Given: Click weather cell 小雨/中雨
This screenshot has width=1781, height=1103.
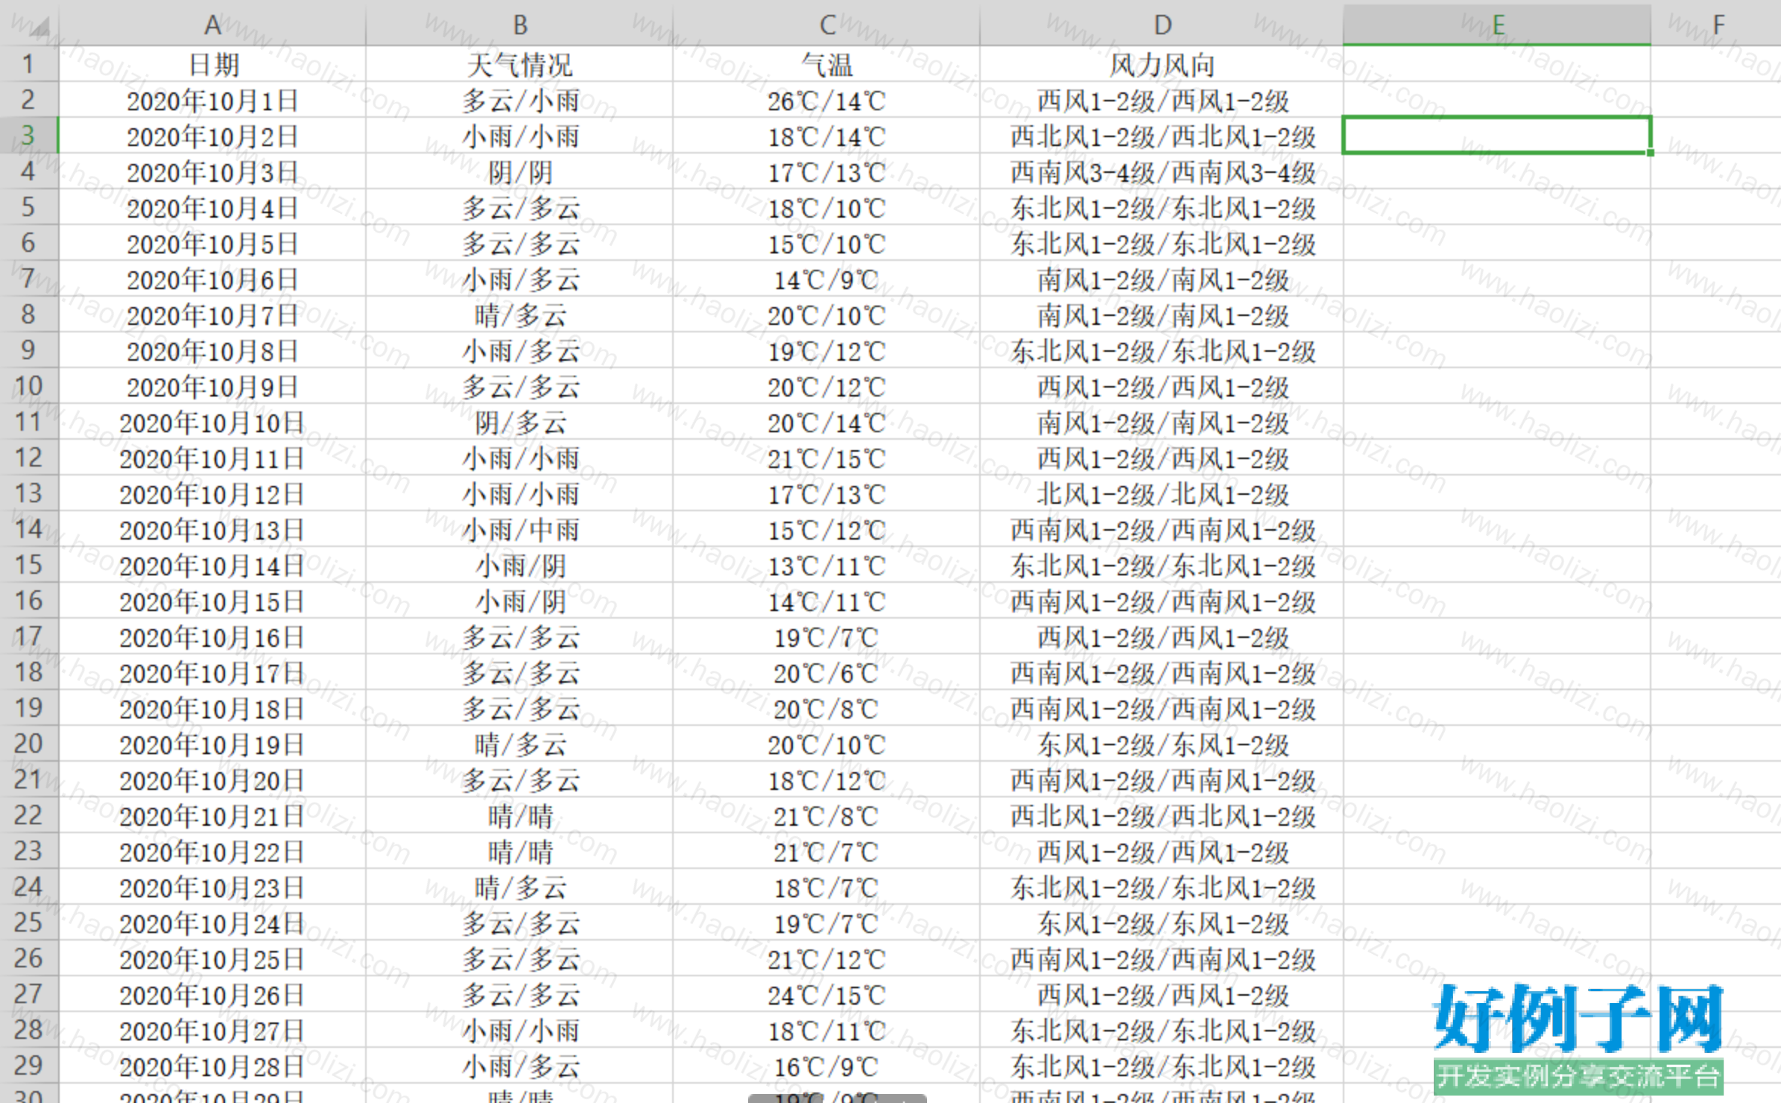Looking at the screenshot, I should [x=519, y=529].
